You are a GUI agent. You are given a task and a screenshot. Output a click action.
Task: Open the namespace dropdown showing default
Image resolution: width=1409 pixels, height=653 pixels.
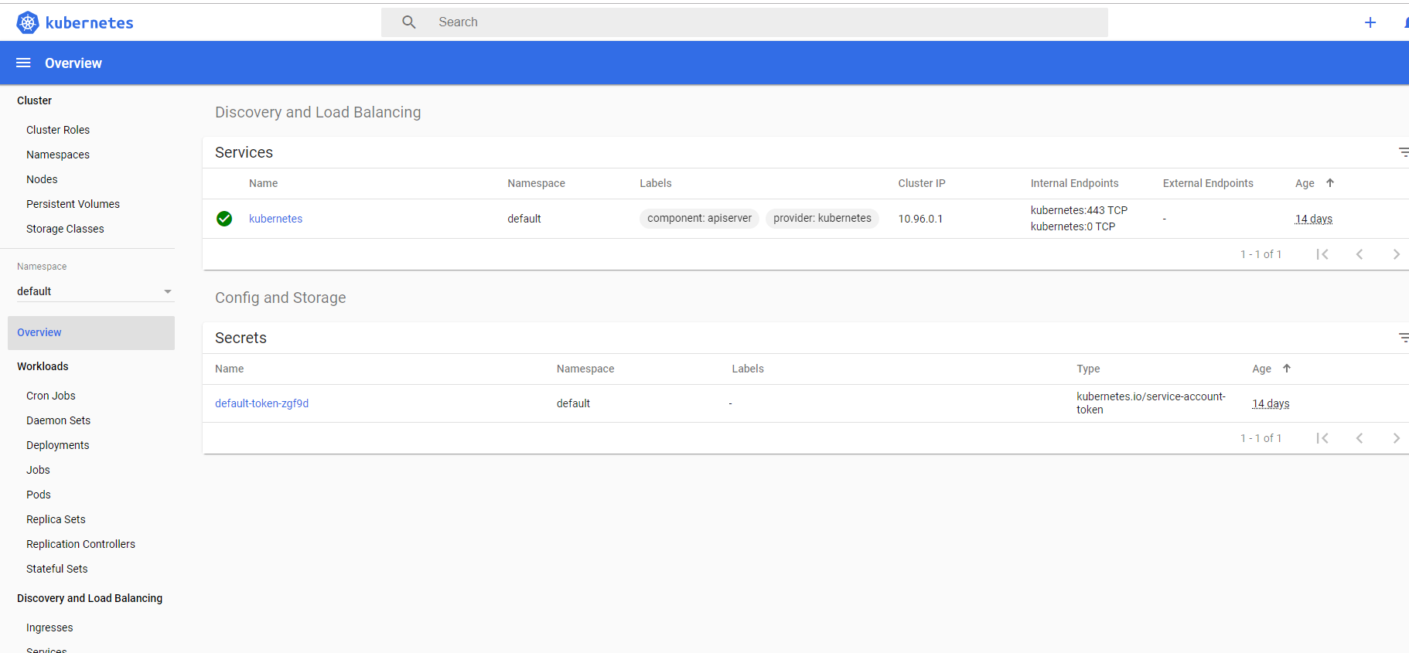[x=94, y=291]
